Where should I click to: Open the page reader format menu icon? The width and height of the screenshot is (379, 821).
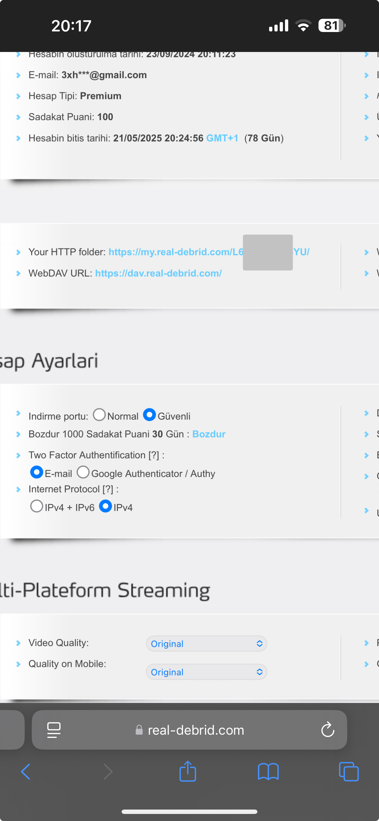coord(53,730)
